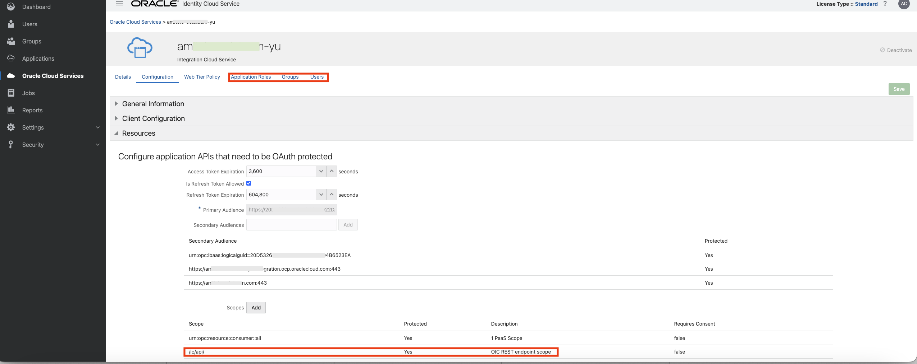This screenshot has width=917, height=364.
Task: Open the sidebar hamburger menu
Action: (x=119, y=3)
